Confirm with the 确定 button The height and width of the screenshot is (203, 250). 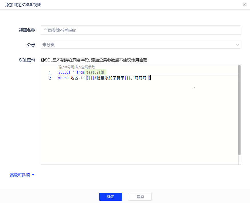[110, 197]
